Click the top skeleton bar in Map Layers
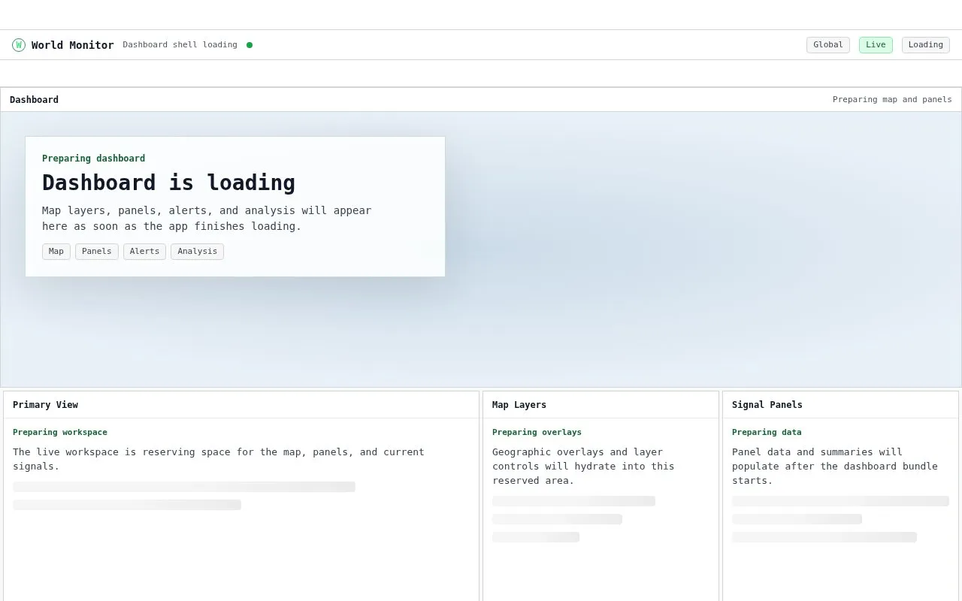962x601 pixels. point(573,501)
